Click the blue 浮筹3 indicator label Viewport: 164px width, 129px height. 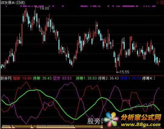click(131, 78)
